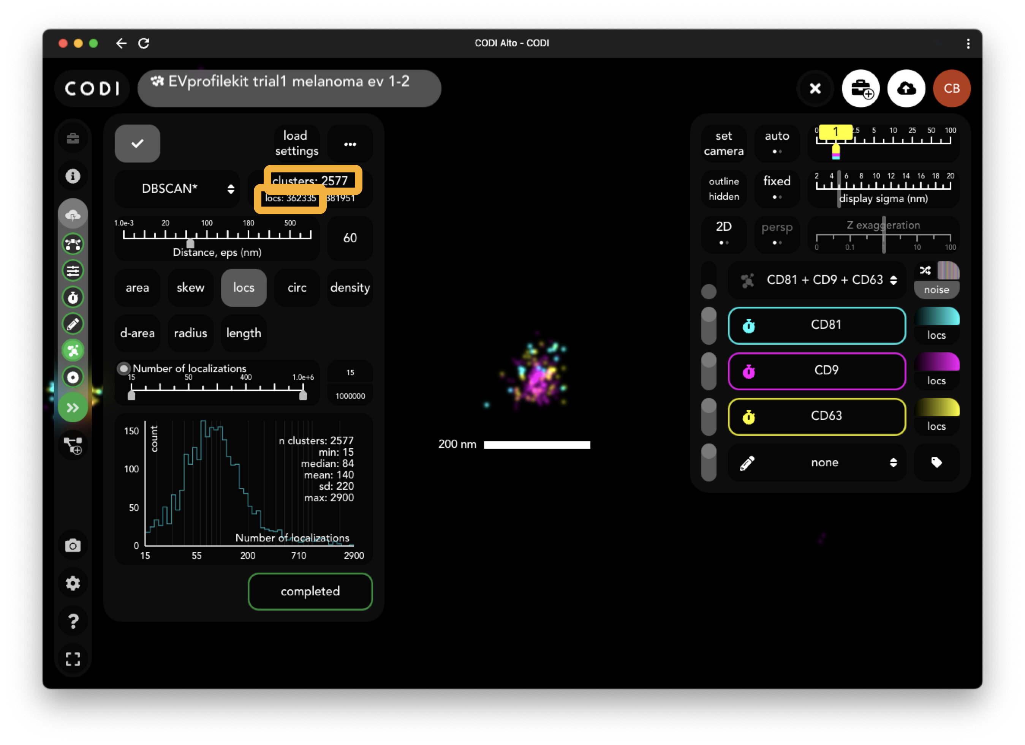Click the double-chevron advance sidebar icon
The width and height of the screenshot is (1025, 745).
(73, 408)
